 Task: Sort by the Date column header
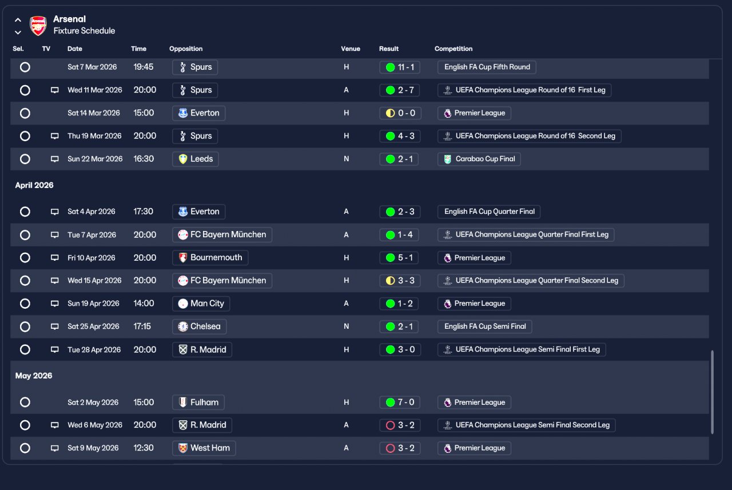(x=75, y=49)
